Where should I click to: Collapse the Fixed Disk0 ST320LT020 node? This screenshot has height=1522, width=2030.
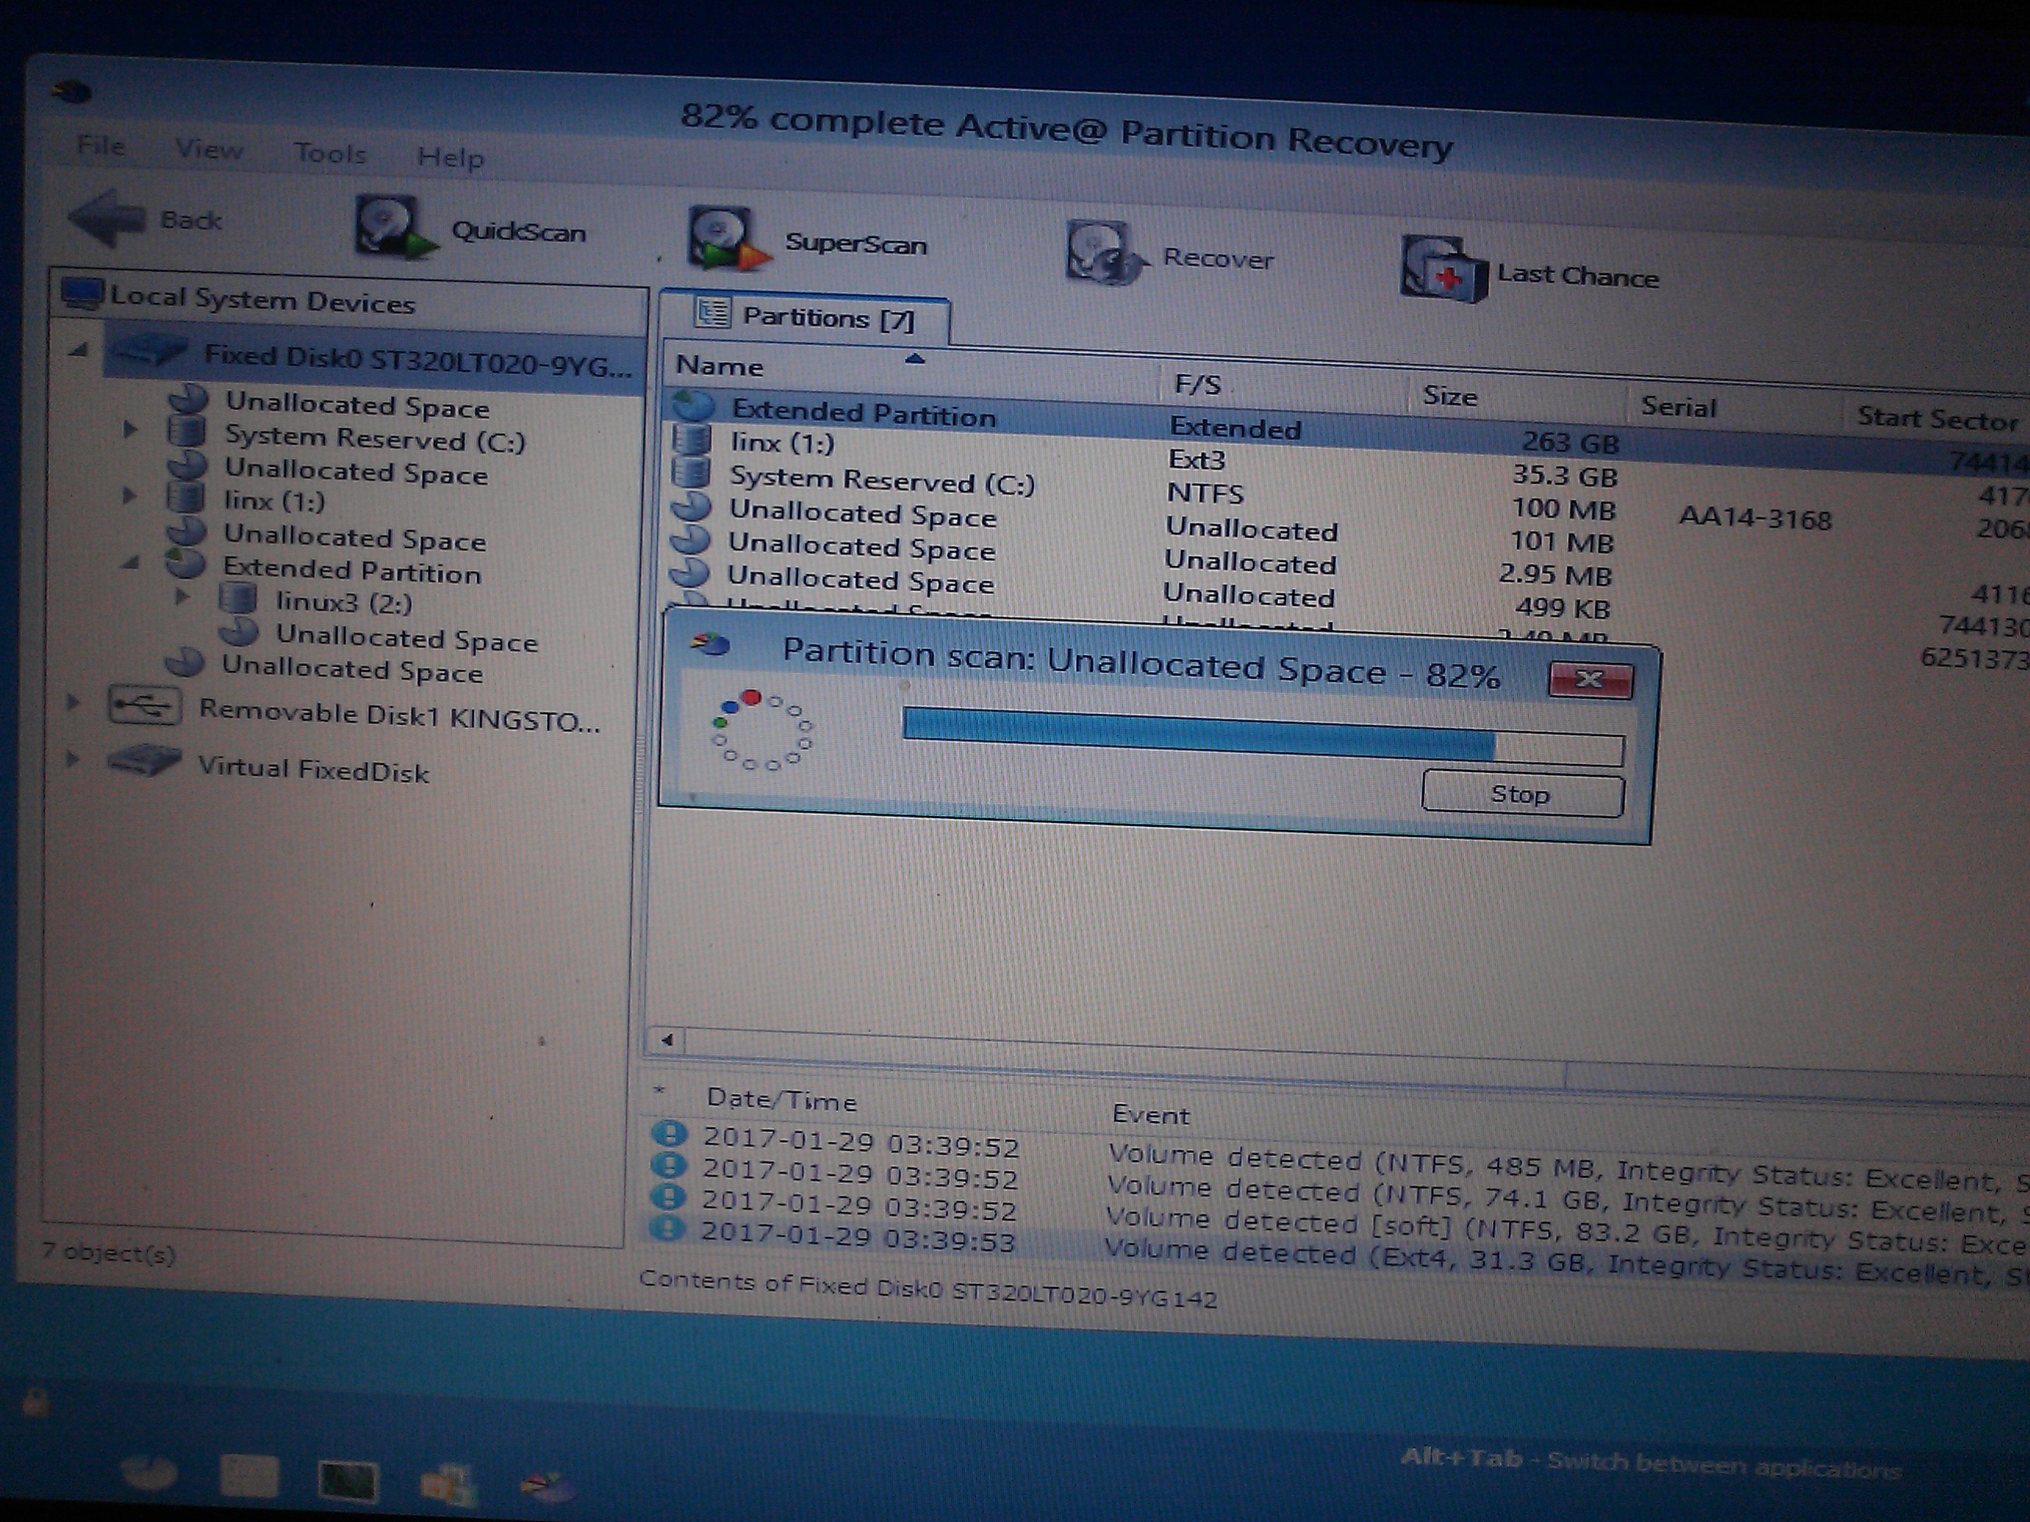pos(80,349)
